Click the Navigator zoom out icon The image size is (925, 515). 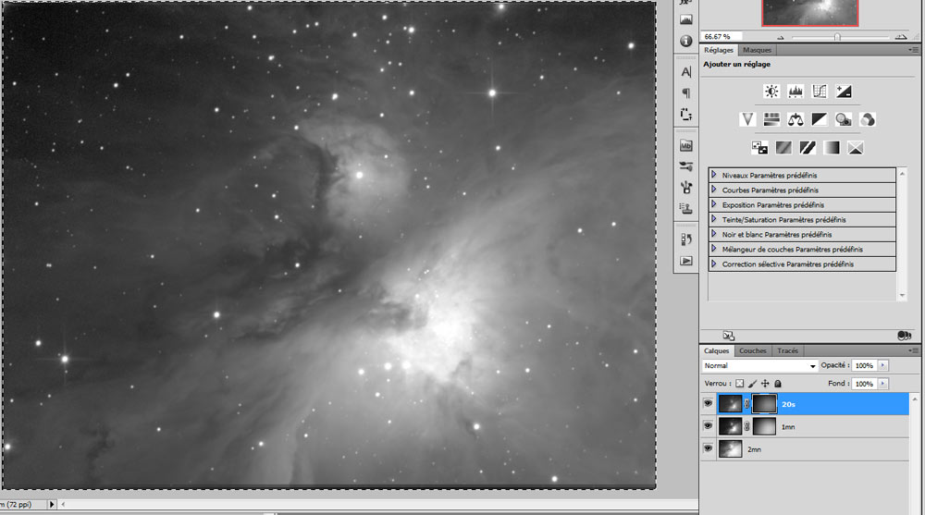[x=781, y=37]
